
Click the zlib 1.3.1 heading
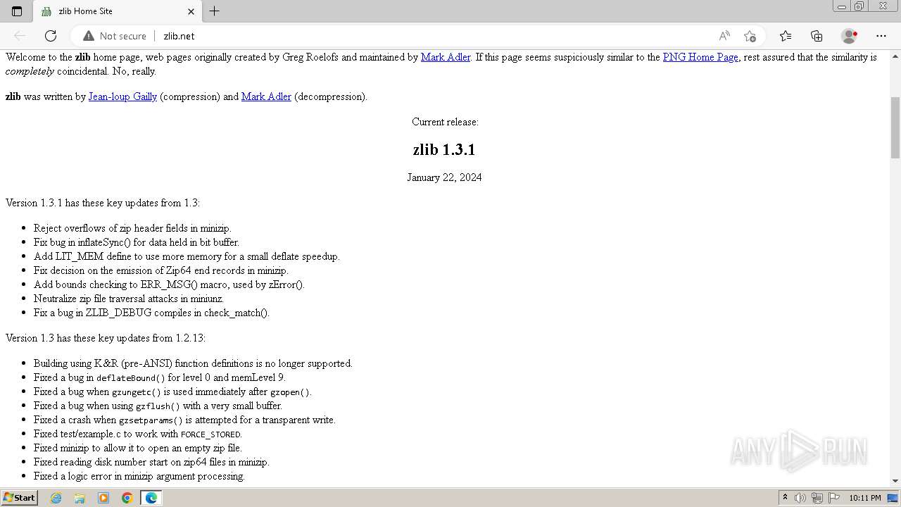tap(444, 149)
